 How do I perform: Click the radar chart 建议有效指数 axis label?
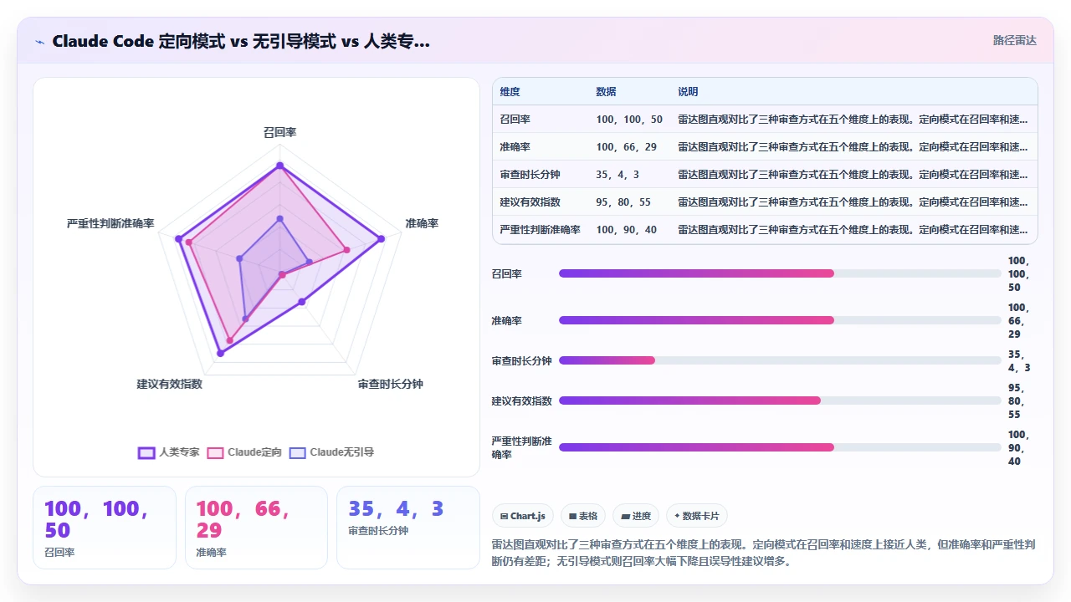pyautogui.click(x=170, y=385)
